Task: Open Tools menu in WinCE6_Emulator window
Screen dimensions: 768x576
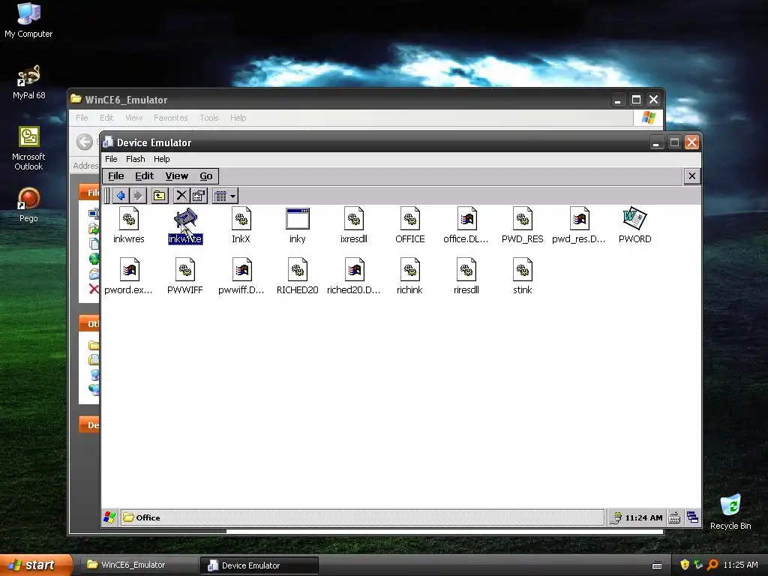Action: [x=208, y=118]
